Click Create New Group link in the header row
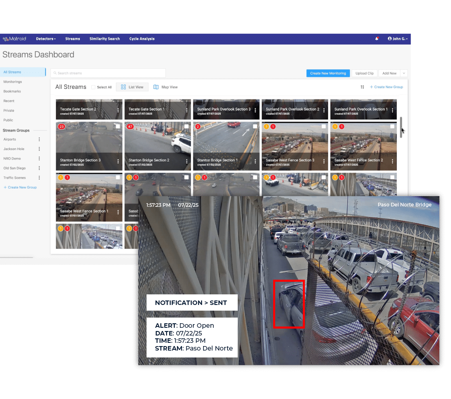Viewport: 451px width, 399px height. (386, 87)
